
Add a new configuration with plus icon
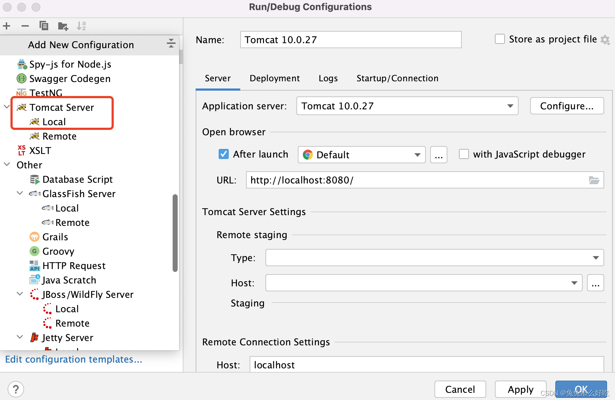click(6, 26)
